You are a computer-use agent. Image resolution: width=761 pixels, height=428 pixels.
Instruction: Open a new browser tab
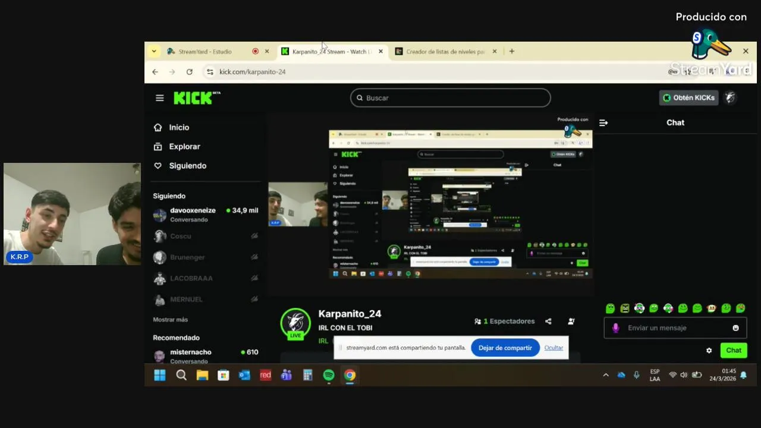pos(511,51)
